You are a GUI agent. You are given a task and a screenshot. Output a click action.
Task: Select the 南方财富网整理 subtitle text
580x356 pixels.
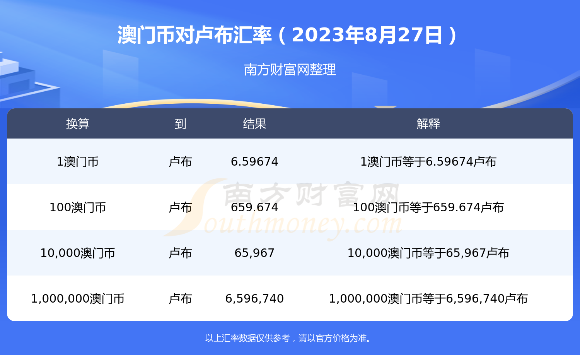pos(290,70)
